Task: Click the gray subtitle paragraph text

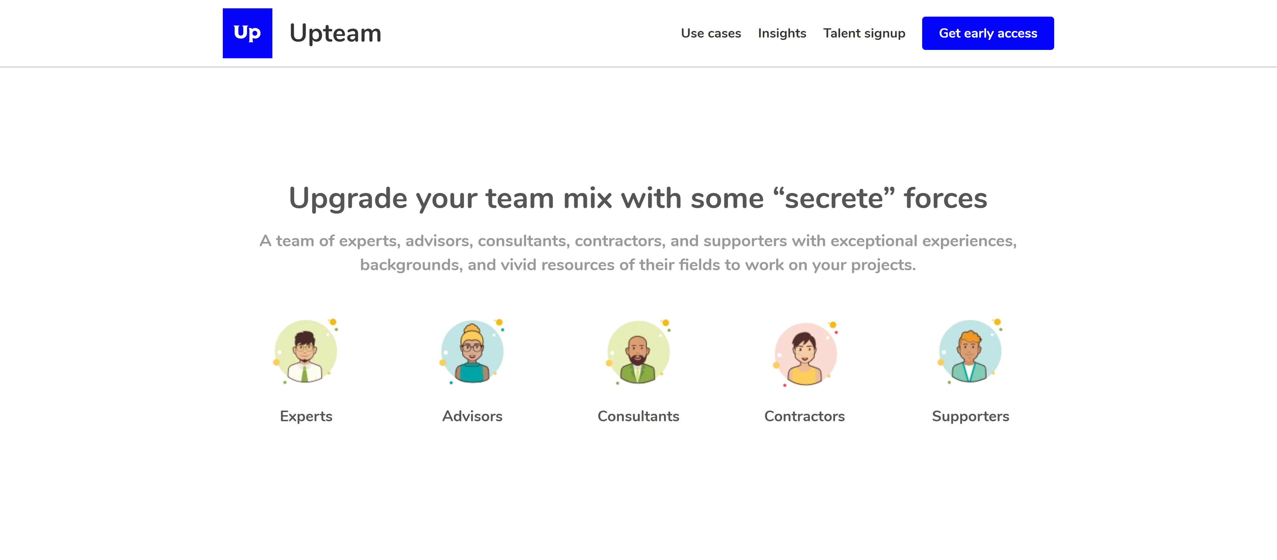Action: (638, 253)
